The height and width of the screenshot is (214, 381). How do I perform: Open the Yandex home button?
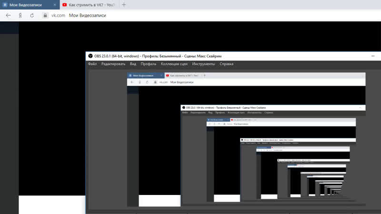[20, 15]
